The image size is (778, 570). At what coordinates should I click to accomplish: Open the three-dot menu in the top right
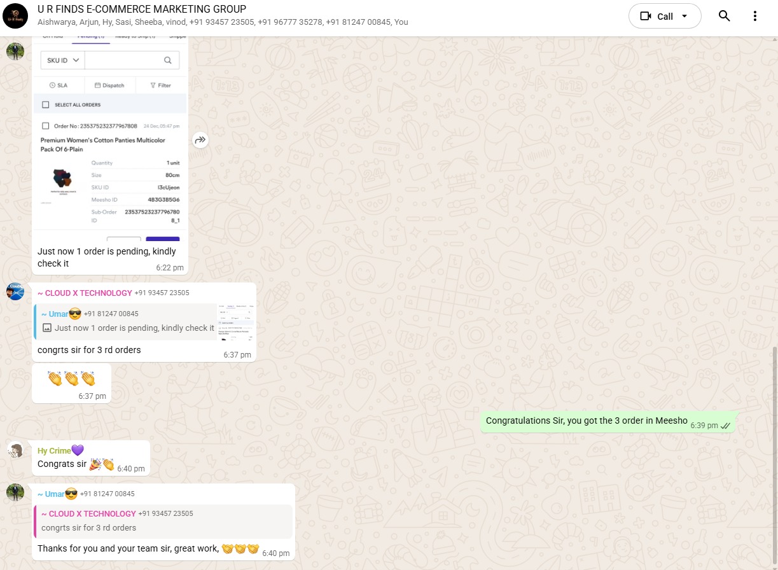pos(754,16)
